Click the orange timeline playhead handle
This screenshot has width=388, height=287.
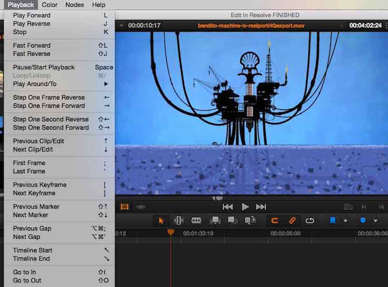pyautogui.click(x=171, y=232)
